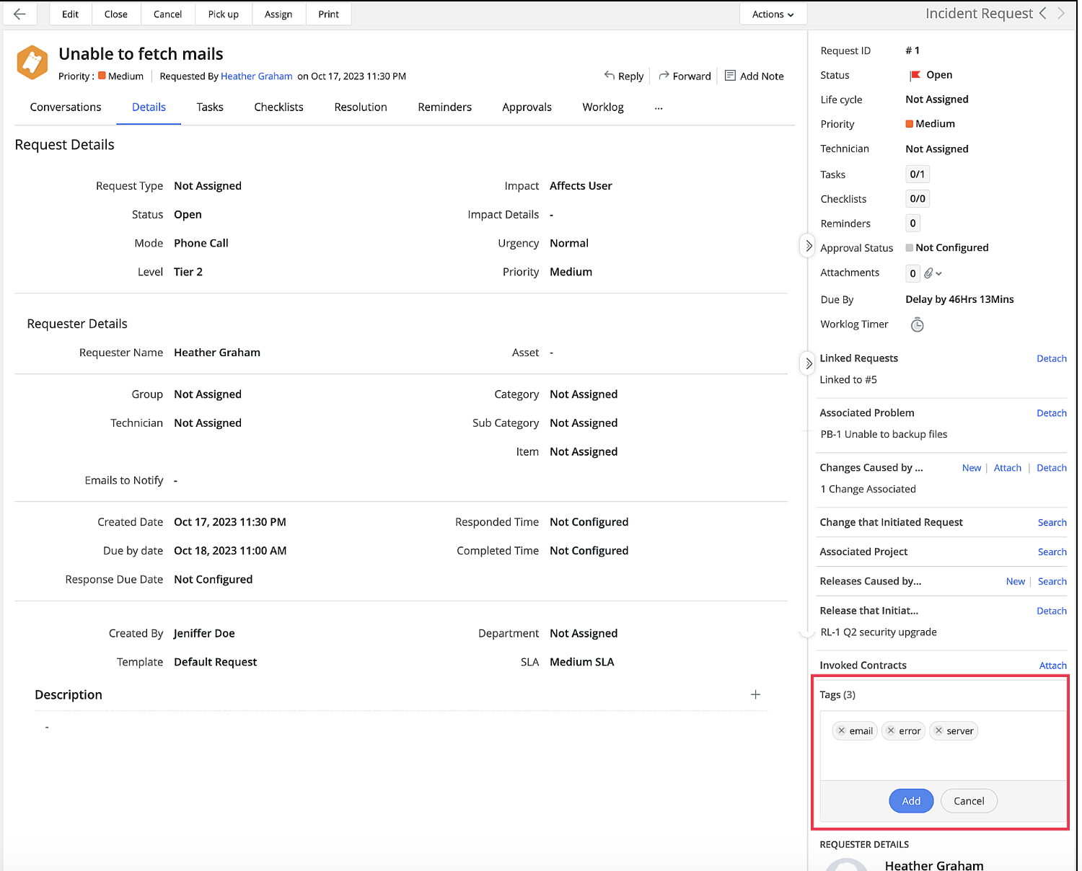Open Heather Graham requester link
This screenshot has width=1082, height=871.
256,76
